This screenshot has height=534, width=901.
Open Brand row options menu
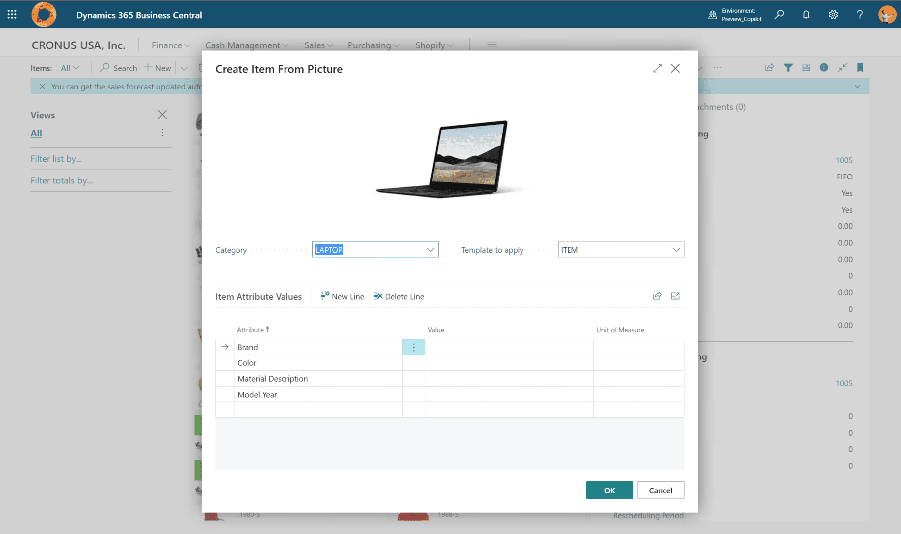click(414, 347)
